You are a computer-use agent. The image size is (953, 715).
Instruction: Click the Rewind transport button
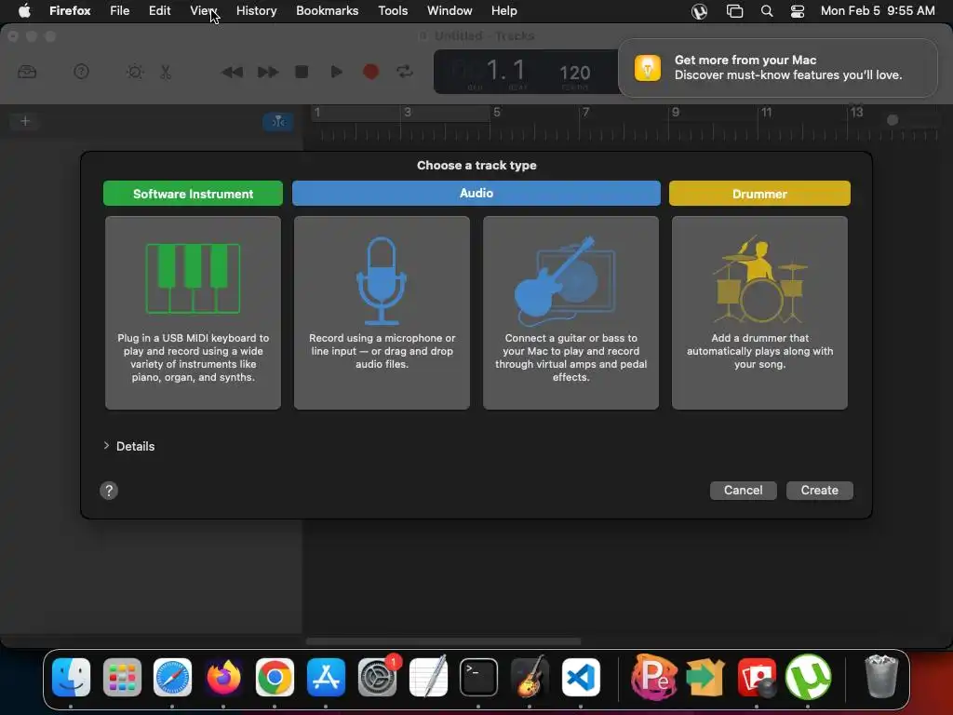pos(232,72)
